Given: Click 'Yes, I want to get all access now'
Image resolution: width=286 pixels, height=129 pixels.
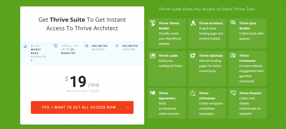Looking at the screenshot, I should tap(82, 107).
